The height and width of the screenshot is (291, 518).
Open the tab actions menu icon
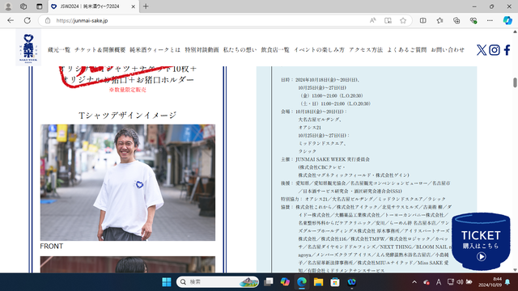(x=40, y=6)
